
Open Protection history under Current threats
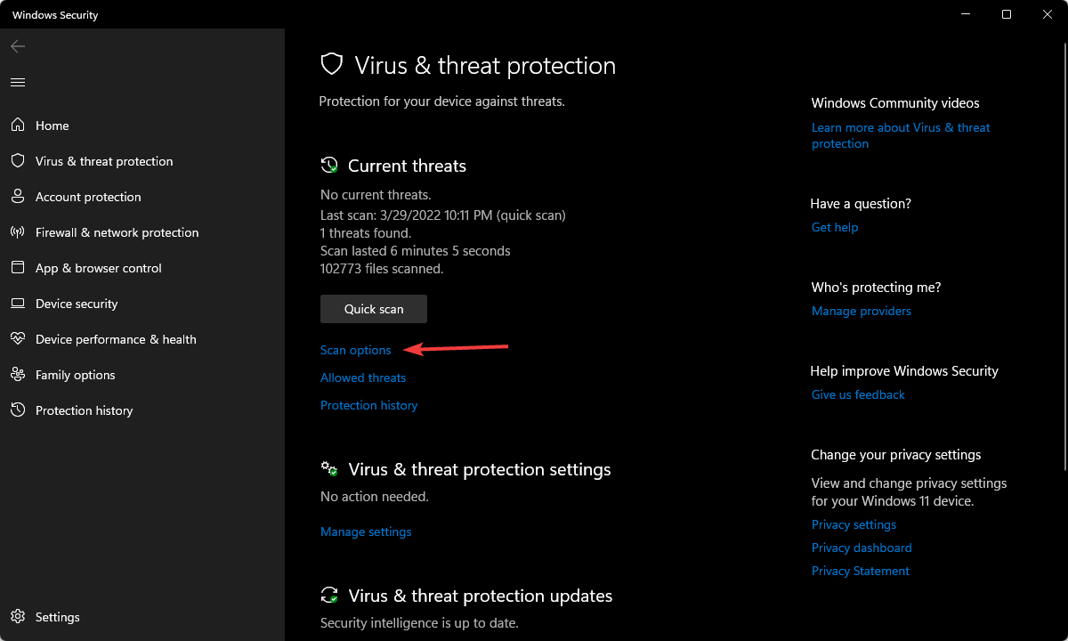[368, 405]
